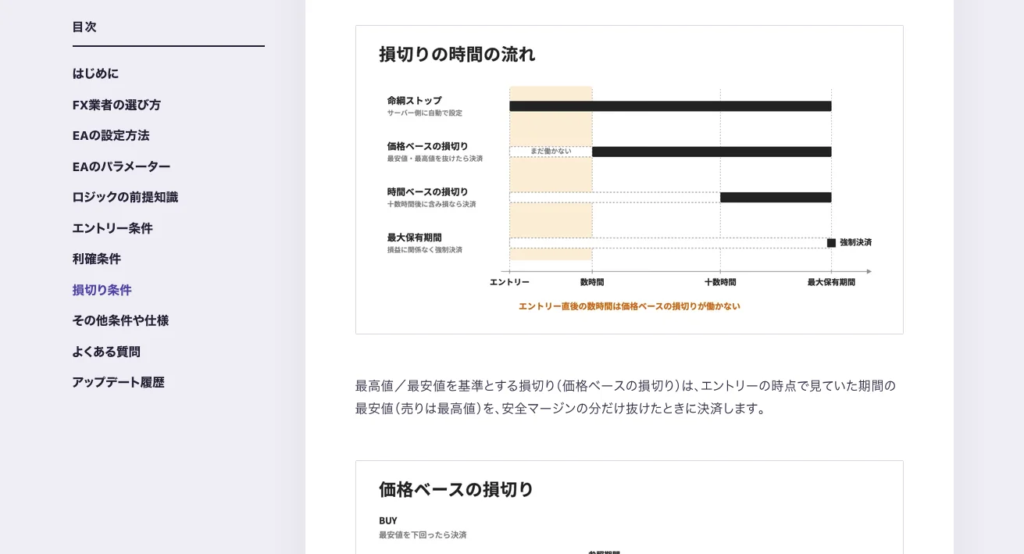Select EAのパラメーター in table of contents
1024x554 pixels.
(x=121, y=166)
